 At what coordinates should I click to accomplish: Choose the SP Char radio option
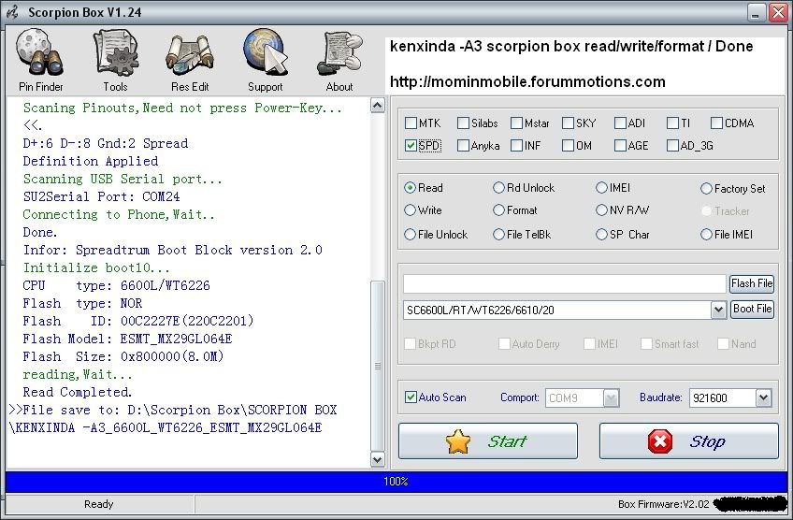(601, 234)
